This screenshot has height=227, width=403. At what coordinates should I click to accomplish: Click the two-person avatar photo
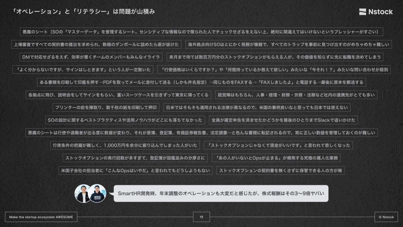(x=90, y=193)
